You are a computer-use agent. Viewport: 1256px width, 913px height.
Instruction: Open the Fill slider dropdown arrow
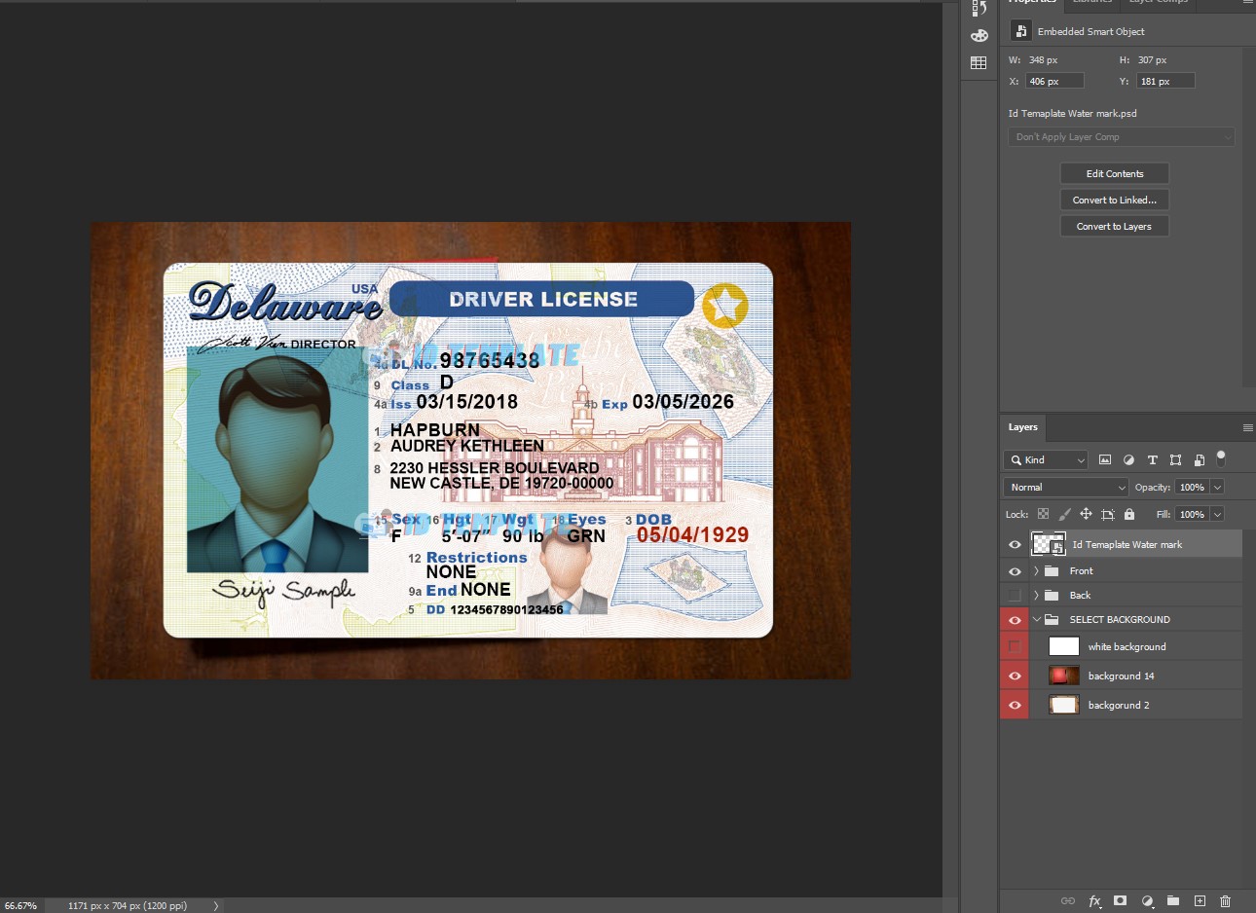[1217, 514]
